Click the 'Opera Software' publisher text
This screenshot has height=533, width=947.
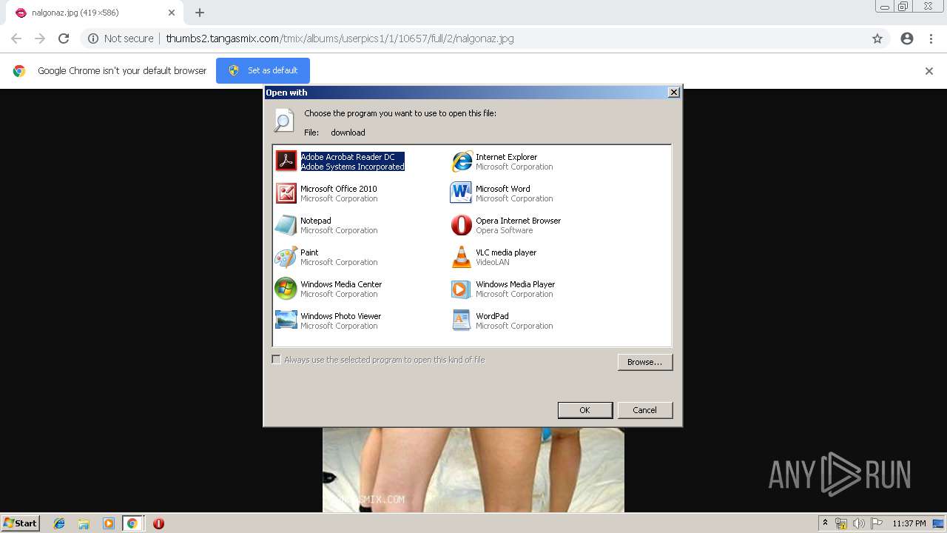(x=504, y=231)
